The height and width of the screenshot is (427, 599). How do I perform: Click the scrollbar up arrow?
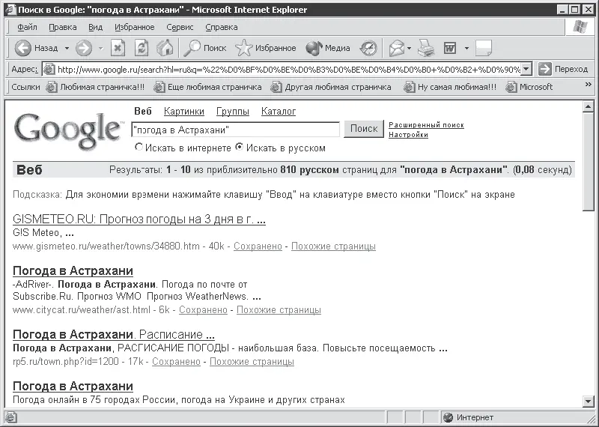pyautogui.click(x=589, y=107)
